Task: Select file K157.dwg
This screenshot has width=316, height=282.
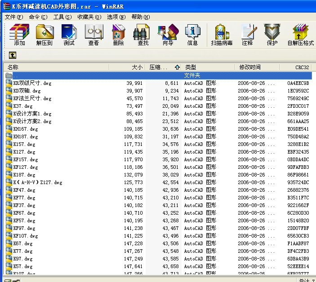Action: pyautogui.click(x=24, y=144)
